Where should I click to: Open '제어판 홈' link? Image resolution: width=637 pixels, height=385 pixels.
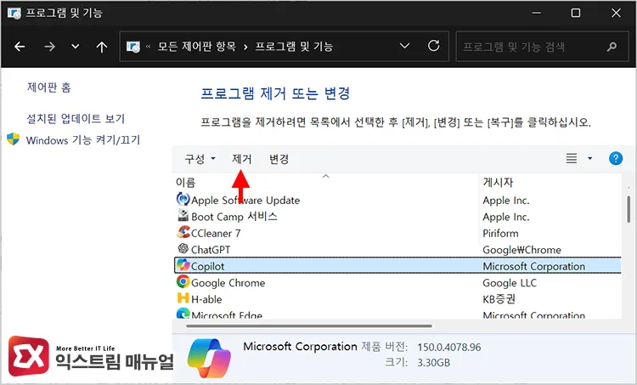tap(48, 88)
